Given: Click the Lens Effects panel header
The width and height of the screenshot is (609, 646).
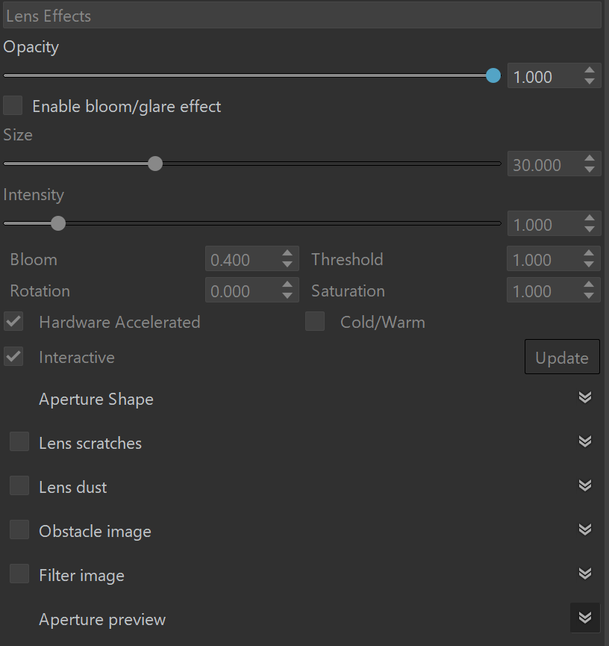Looking at the screenshot, I should click(302, 16).
